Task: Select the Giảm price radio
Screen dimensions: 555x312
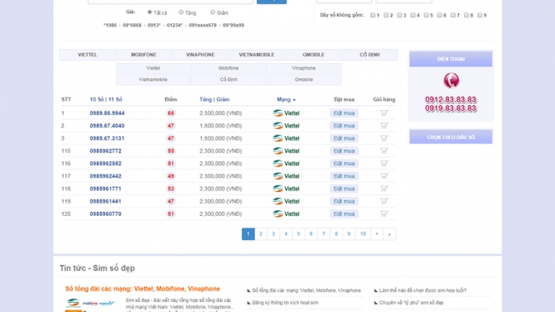Action: pyautogui.click(x=212, y=12)
